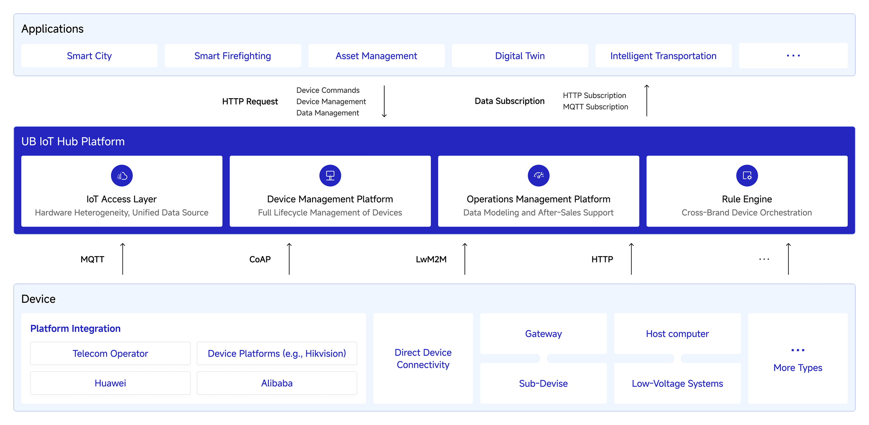Viewport: 869px width, 425px height.
Task: Click the HTTP protocol label above Device
Action: tap(602, 259)
